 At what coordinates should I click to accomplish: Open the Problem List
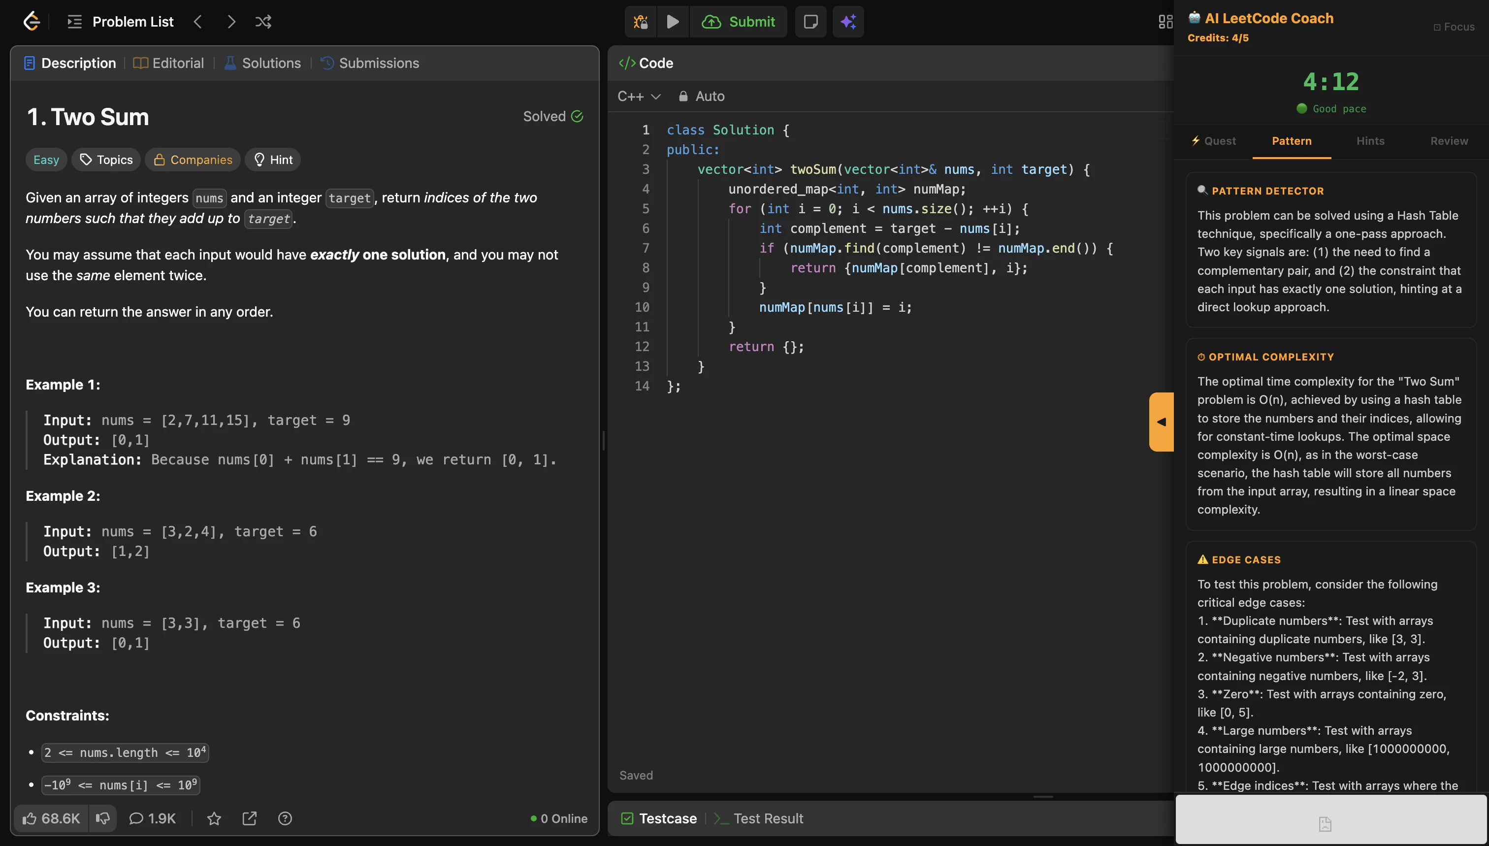121,22
